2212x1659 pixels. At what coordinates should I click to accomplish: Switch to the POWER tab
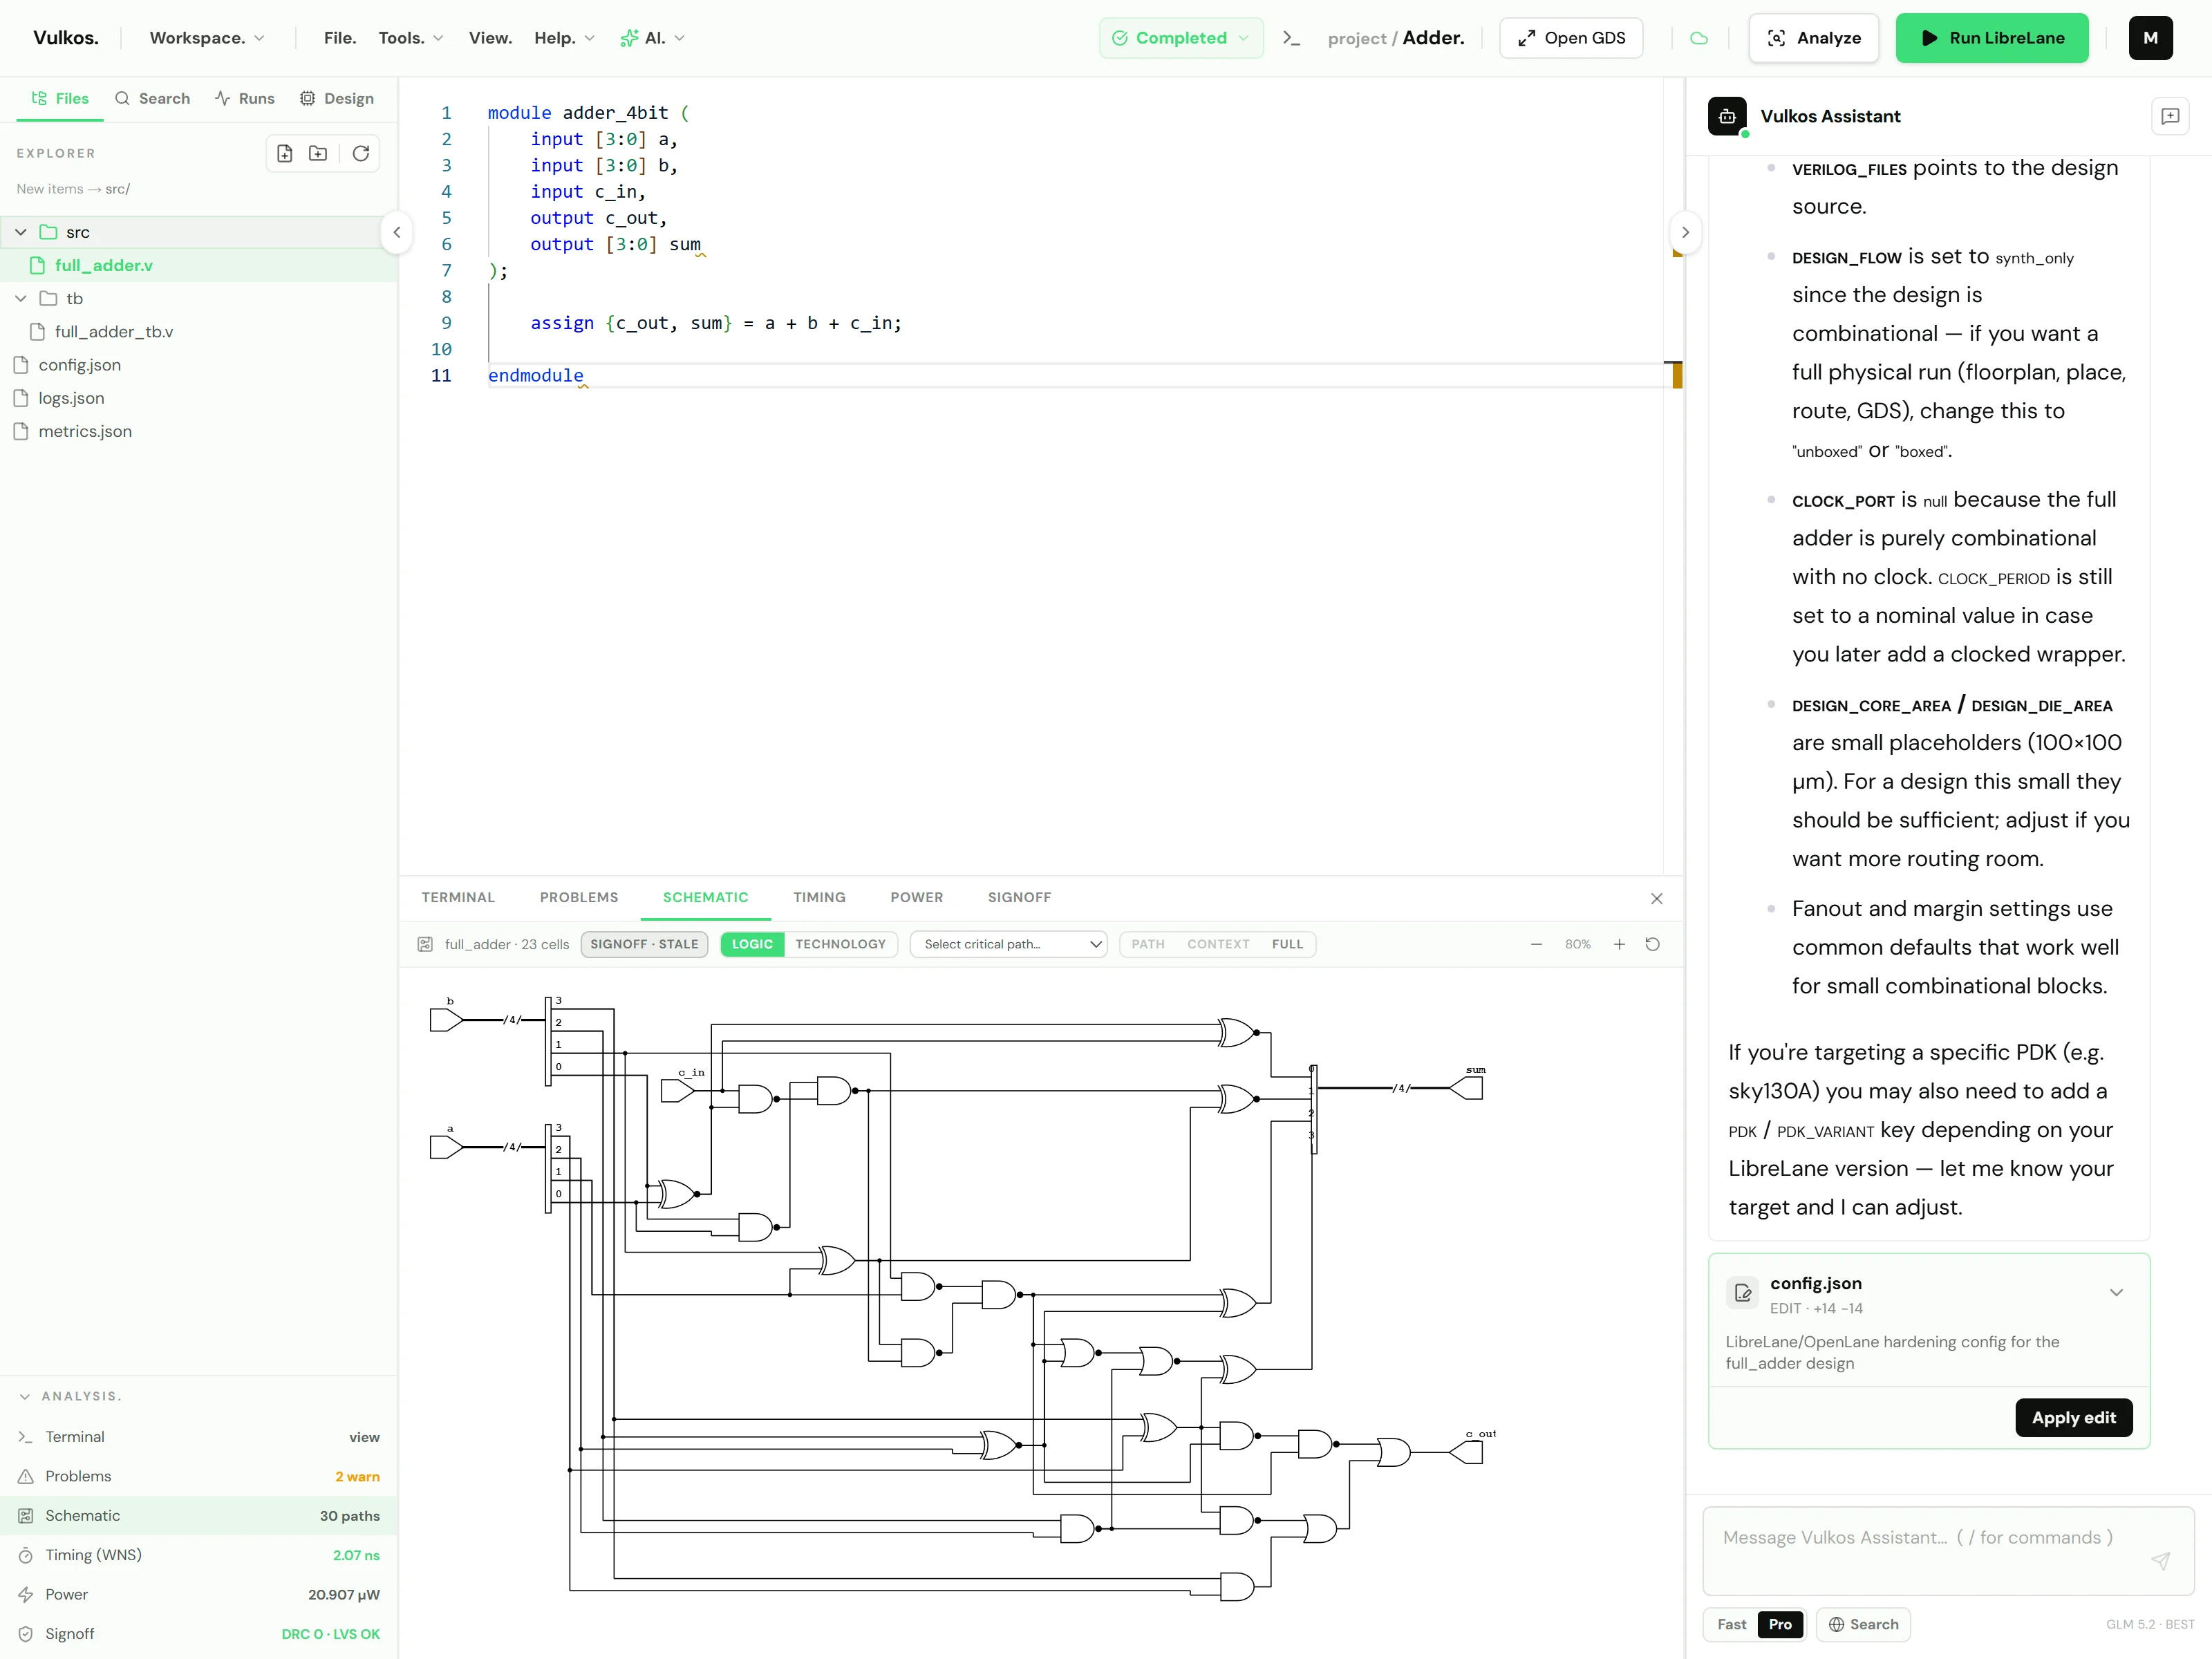point(916,898)
